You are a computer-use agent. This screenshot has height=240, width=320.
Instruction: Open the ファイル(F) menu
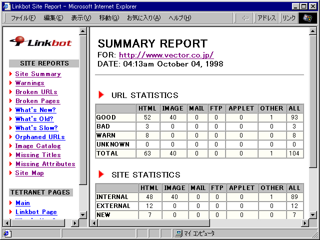pos(23,18)
